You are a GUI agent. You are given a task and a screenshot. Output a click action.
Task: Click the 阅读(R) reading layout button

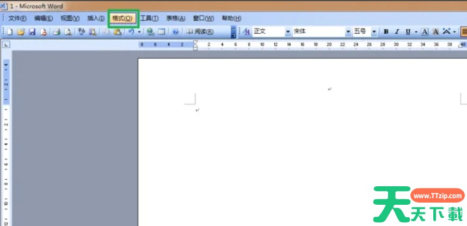tap(200, 32)
